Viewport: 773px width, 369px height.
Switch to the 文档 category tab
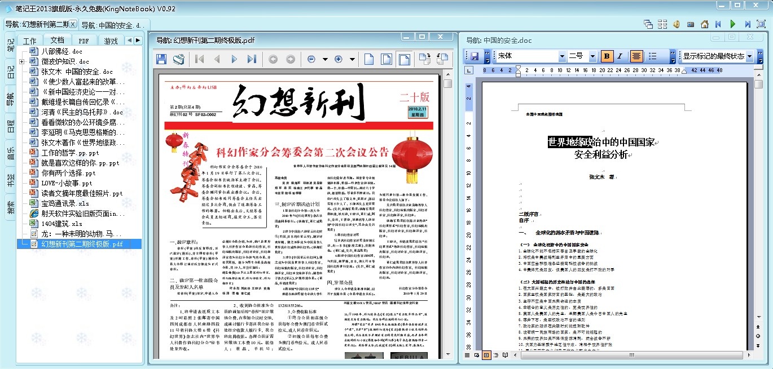pos(57,40)
